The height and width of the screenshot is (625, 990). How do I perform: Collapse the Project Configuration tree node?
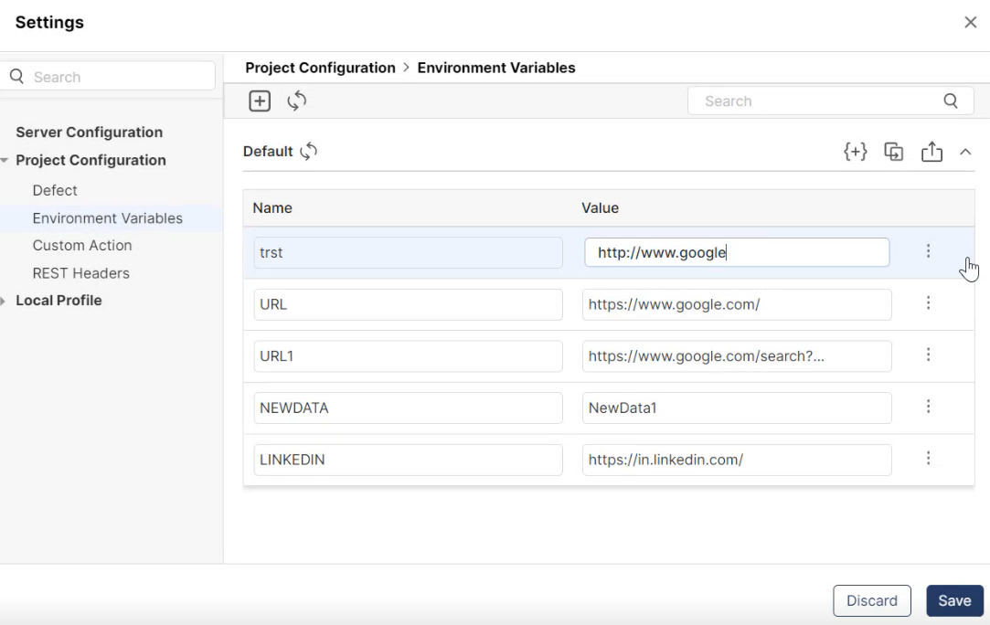click(5, 161)
